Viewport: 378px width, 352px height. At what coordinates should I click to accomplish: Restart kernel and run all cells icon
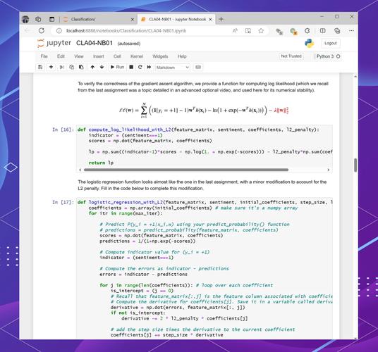click(149, 67)
